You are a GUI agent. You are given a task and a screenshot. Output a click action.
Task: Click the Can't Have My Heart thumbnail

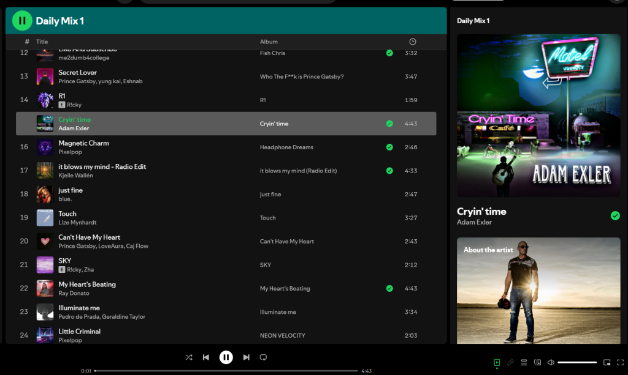tap(45, 241)
